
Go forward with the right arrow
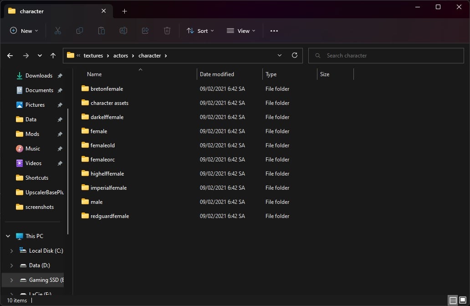[x=26, y=56]
